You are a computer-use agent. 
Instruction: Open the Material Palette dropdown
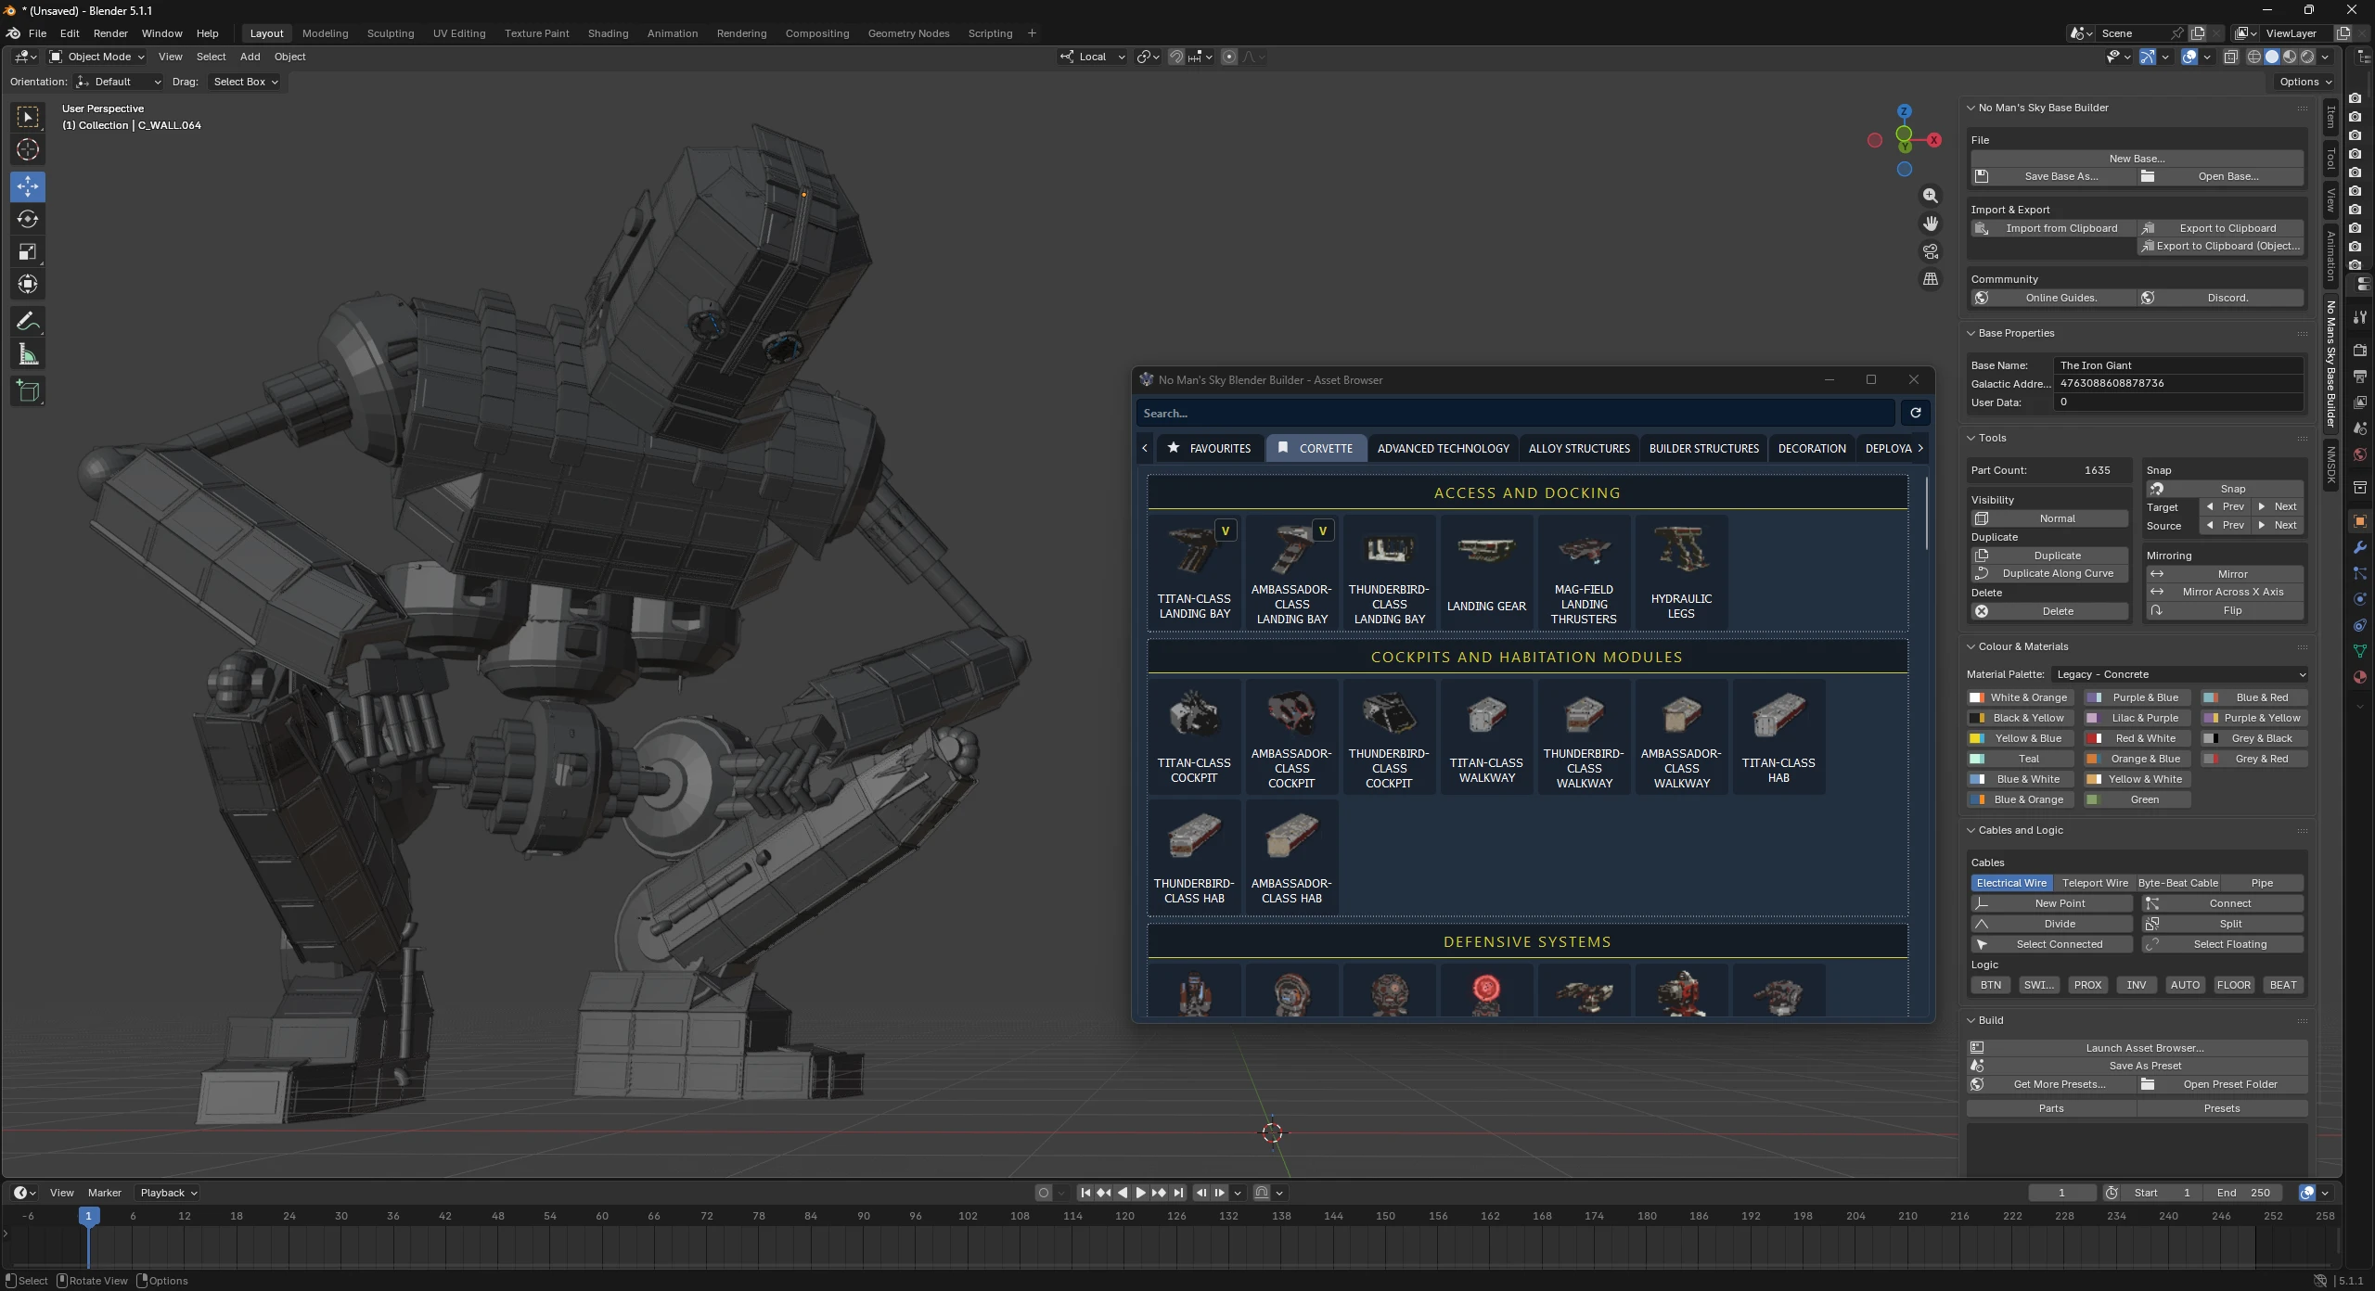coord(2178,674)
